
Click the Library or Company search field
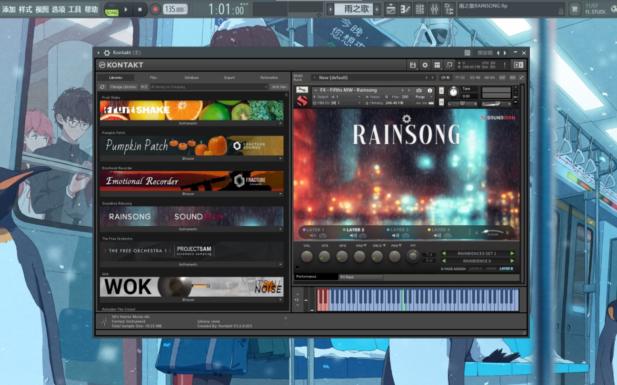(x=209, y=87)
